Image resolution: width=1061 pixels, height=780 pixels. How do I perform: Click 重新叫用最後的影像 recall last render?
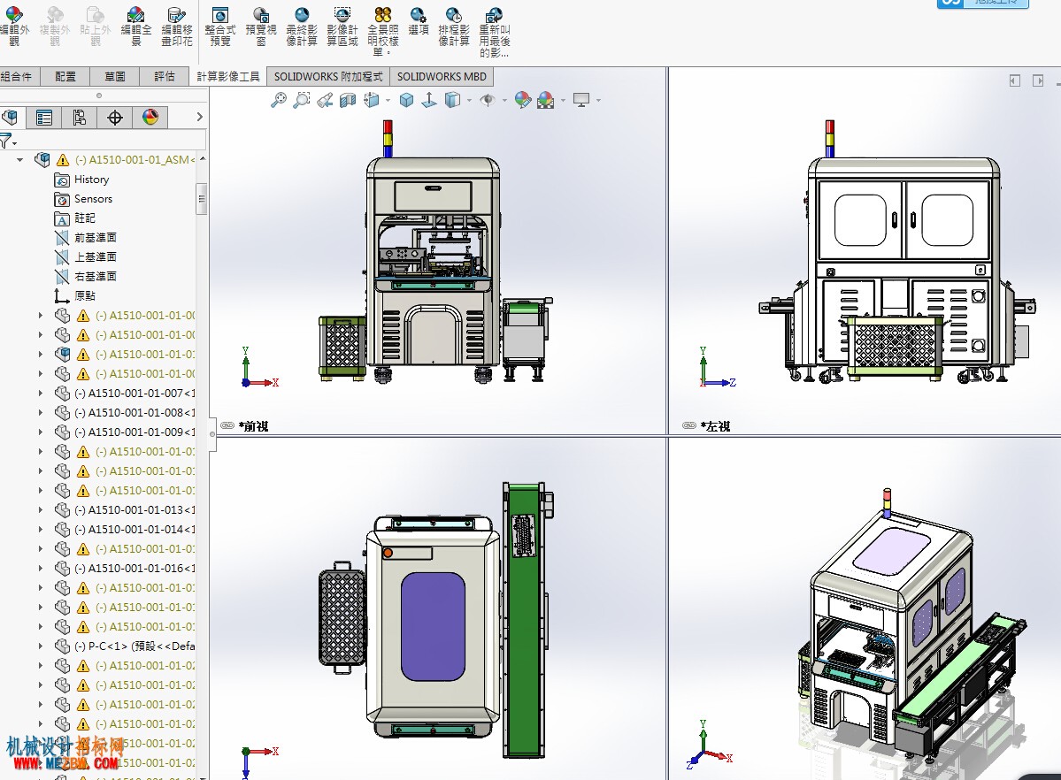(x=495, y=31)
